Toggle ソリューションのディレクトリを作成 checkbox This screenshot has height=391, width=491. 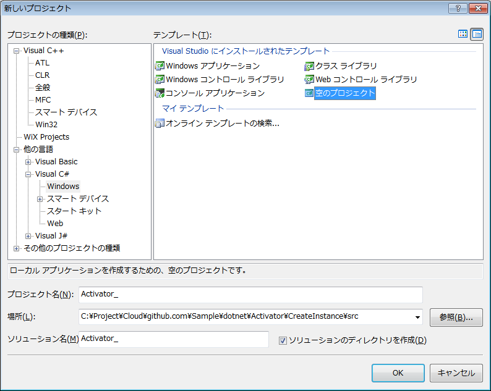[x=283, y=340]
